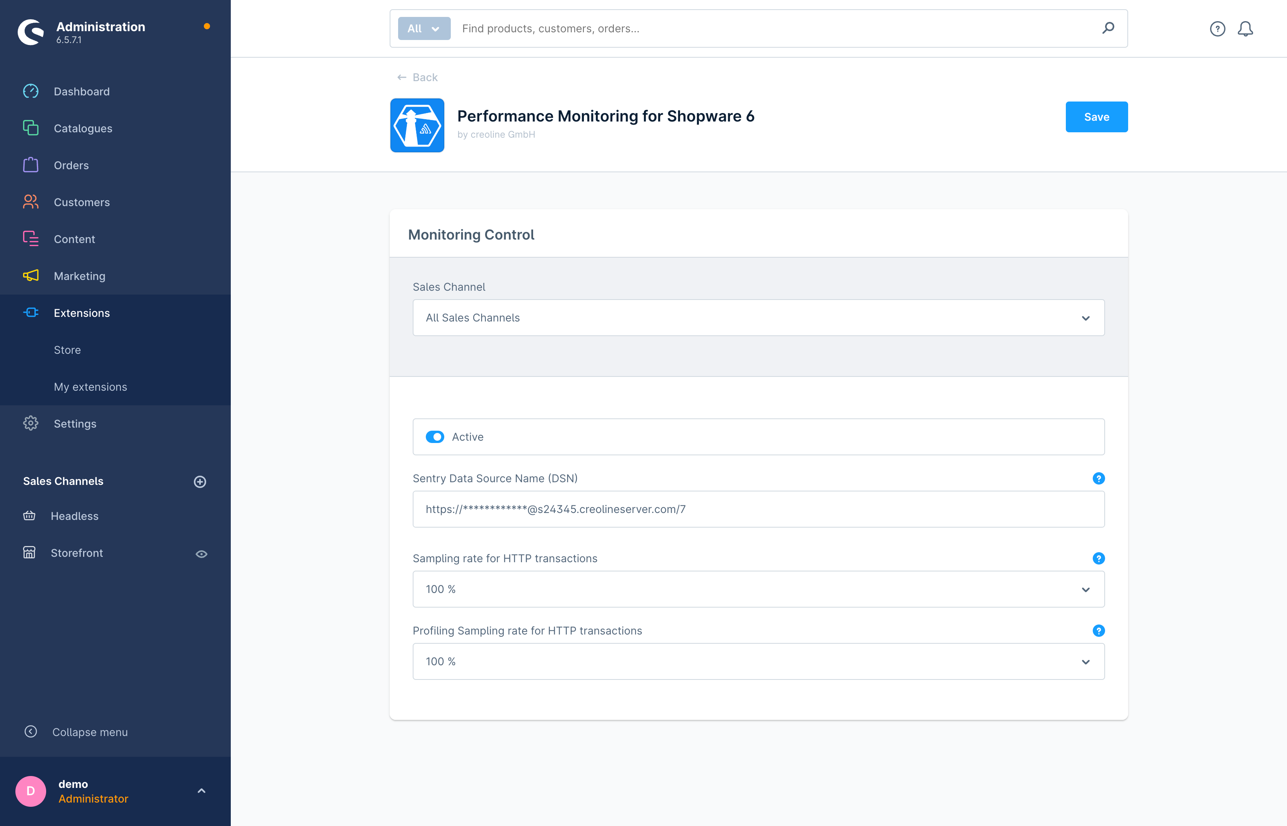
Task: Open Sampling rate for HTTP transactions dropdown
Action: 758,590
